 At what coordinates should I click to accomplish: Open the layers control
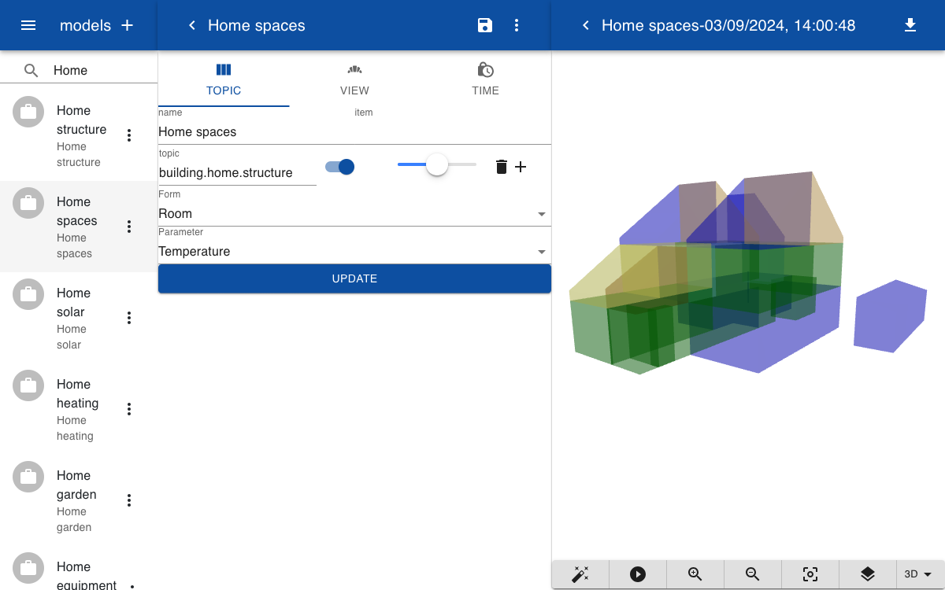pos(868,574)
